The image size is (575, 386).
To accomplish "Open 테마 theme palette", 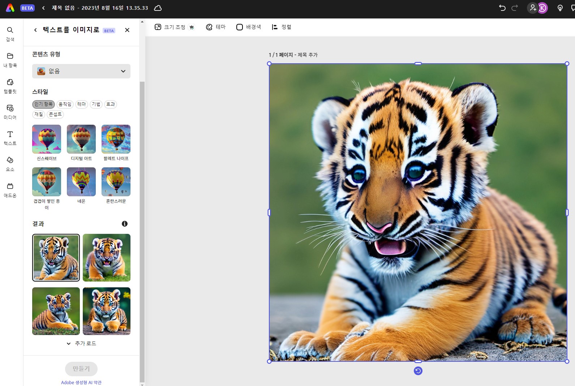I will click(x=216, y=27).
